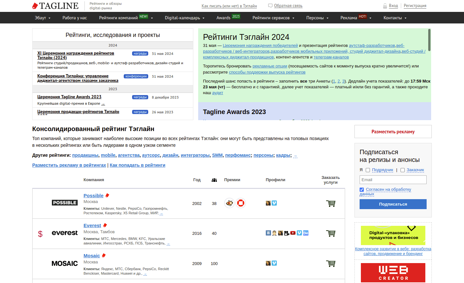Open the Mona Lisa portfolio icon for Everest
Screen dimensions: 464x283
[x=281, y=233]
